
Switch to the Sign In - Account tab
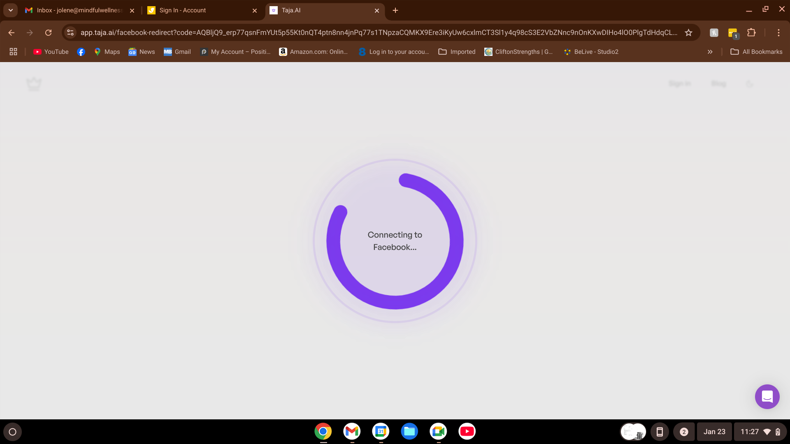click(x=197, y=10)
